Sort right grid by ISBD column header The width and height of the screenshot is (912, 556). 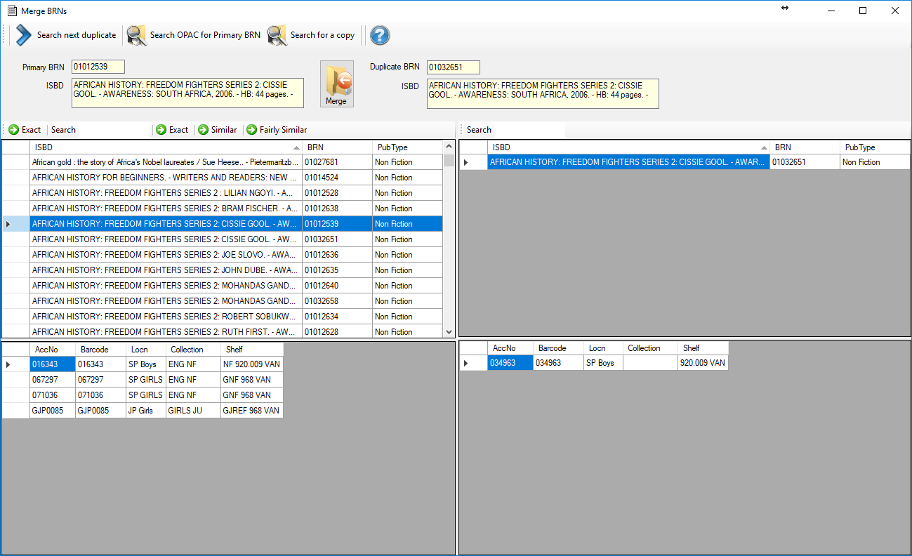[x=628, y=147]
